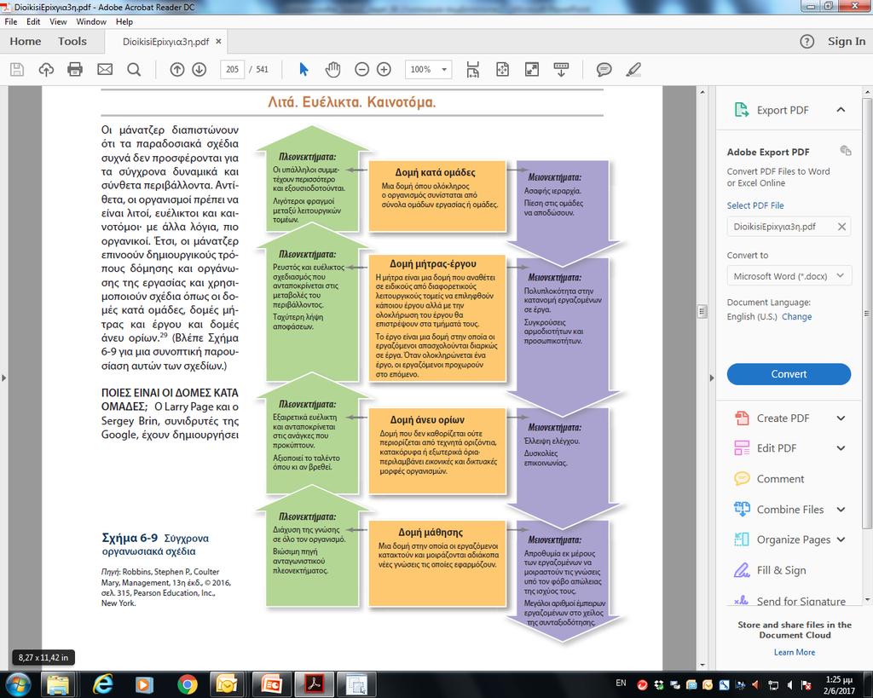Viewport: 873px width, 698px height.
Task: Open Send for Signature tool
Action: click(789, 601)
